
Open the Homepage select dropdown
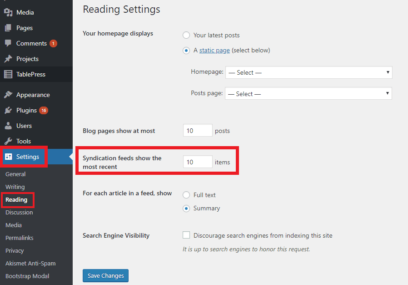click(x=308, y=72)
